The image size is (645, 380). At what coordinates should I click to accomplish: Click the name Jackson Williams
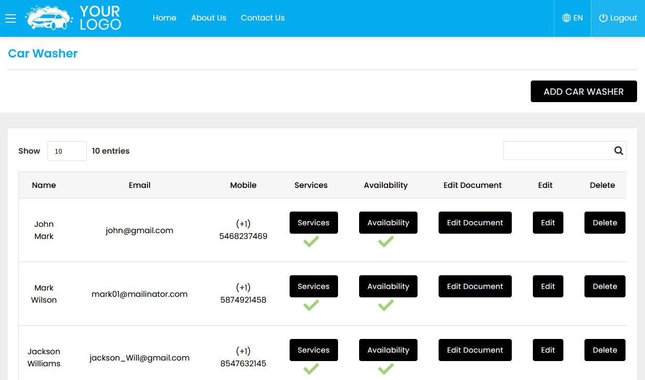point(44,357)
